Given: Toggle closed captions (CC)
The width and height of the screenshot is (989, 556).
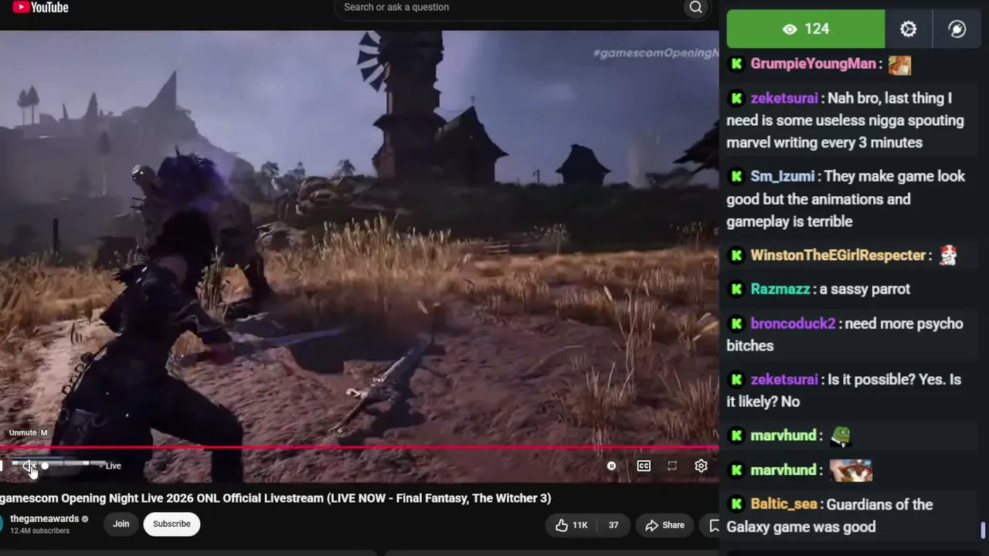Looking at the screenshot, I should point(644,466).
